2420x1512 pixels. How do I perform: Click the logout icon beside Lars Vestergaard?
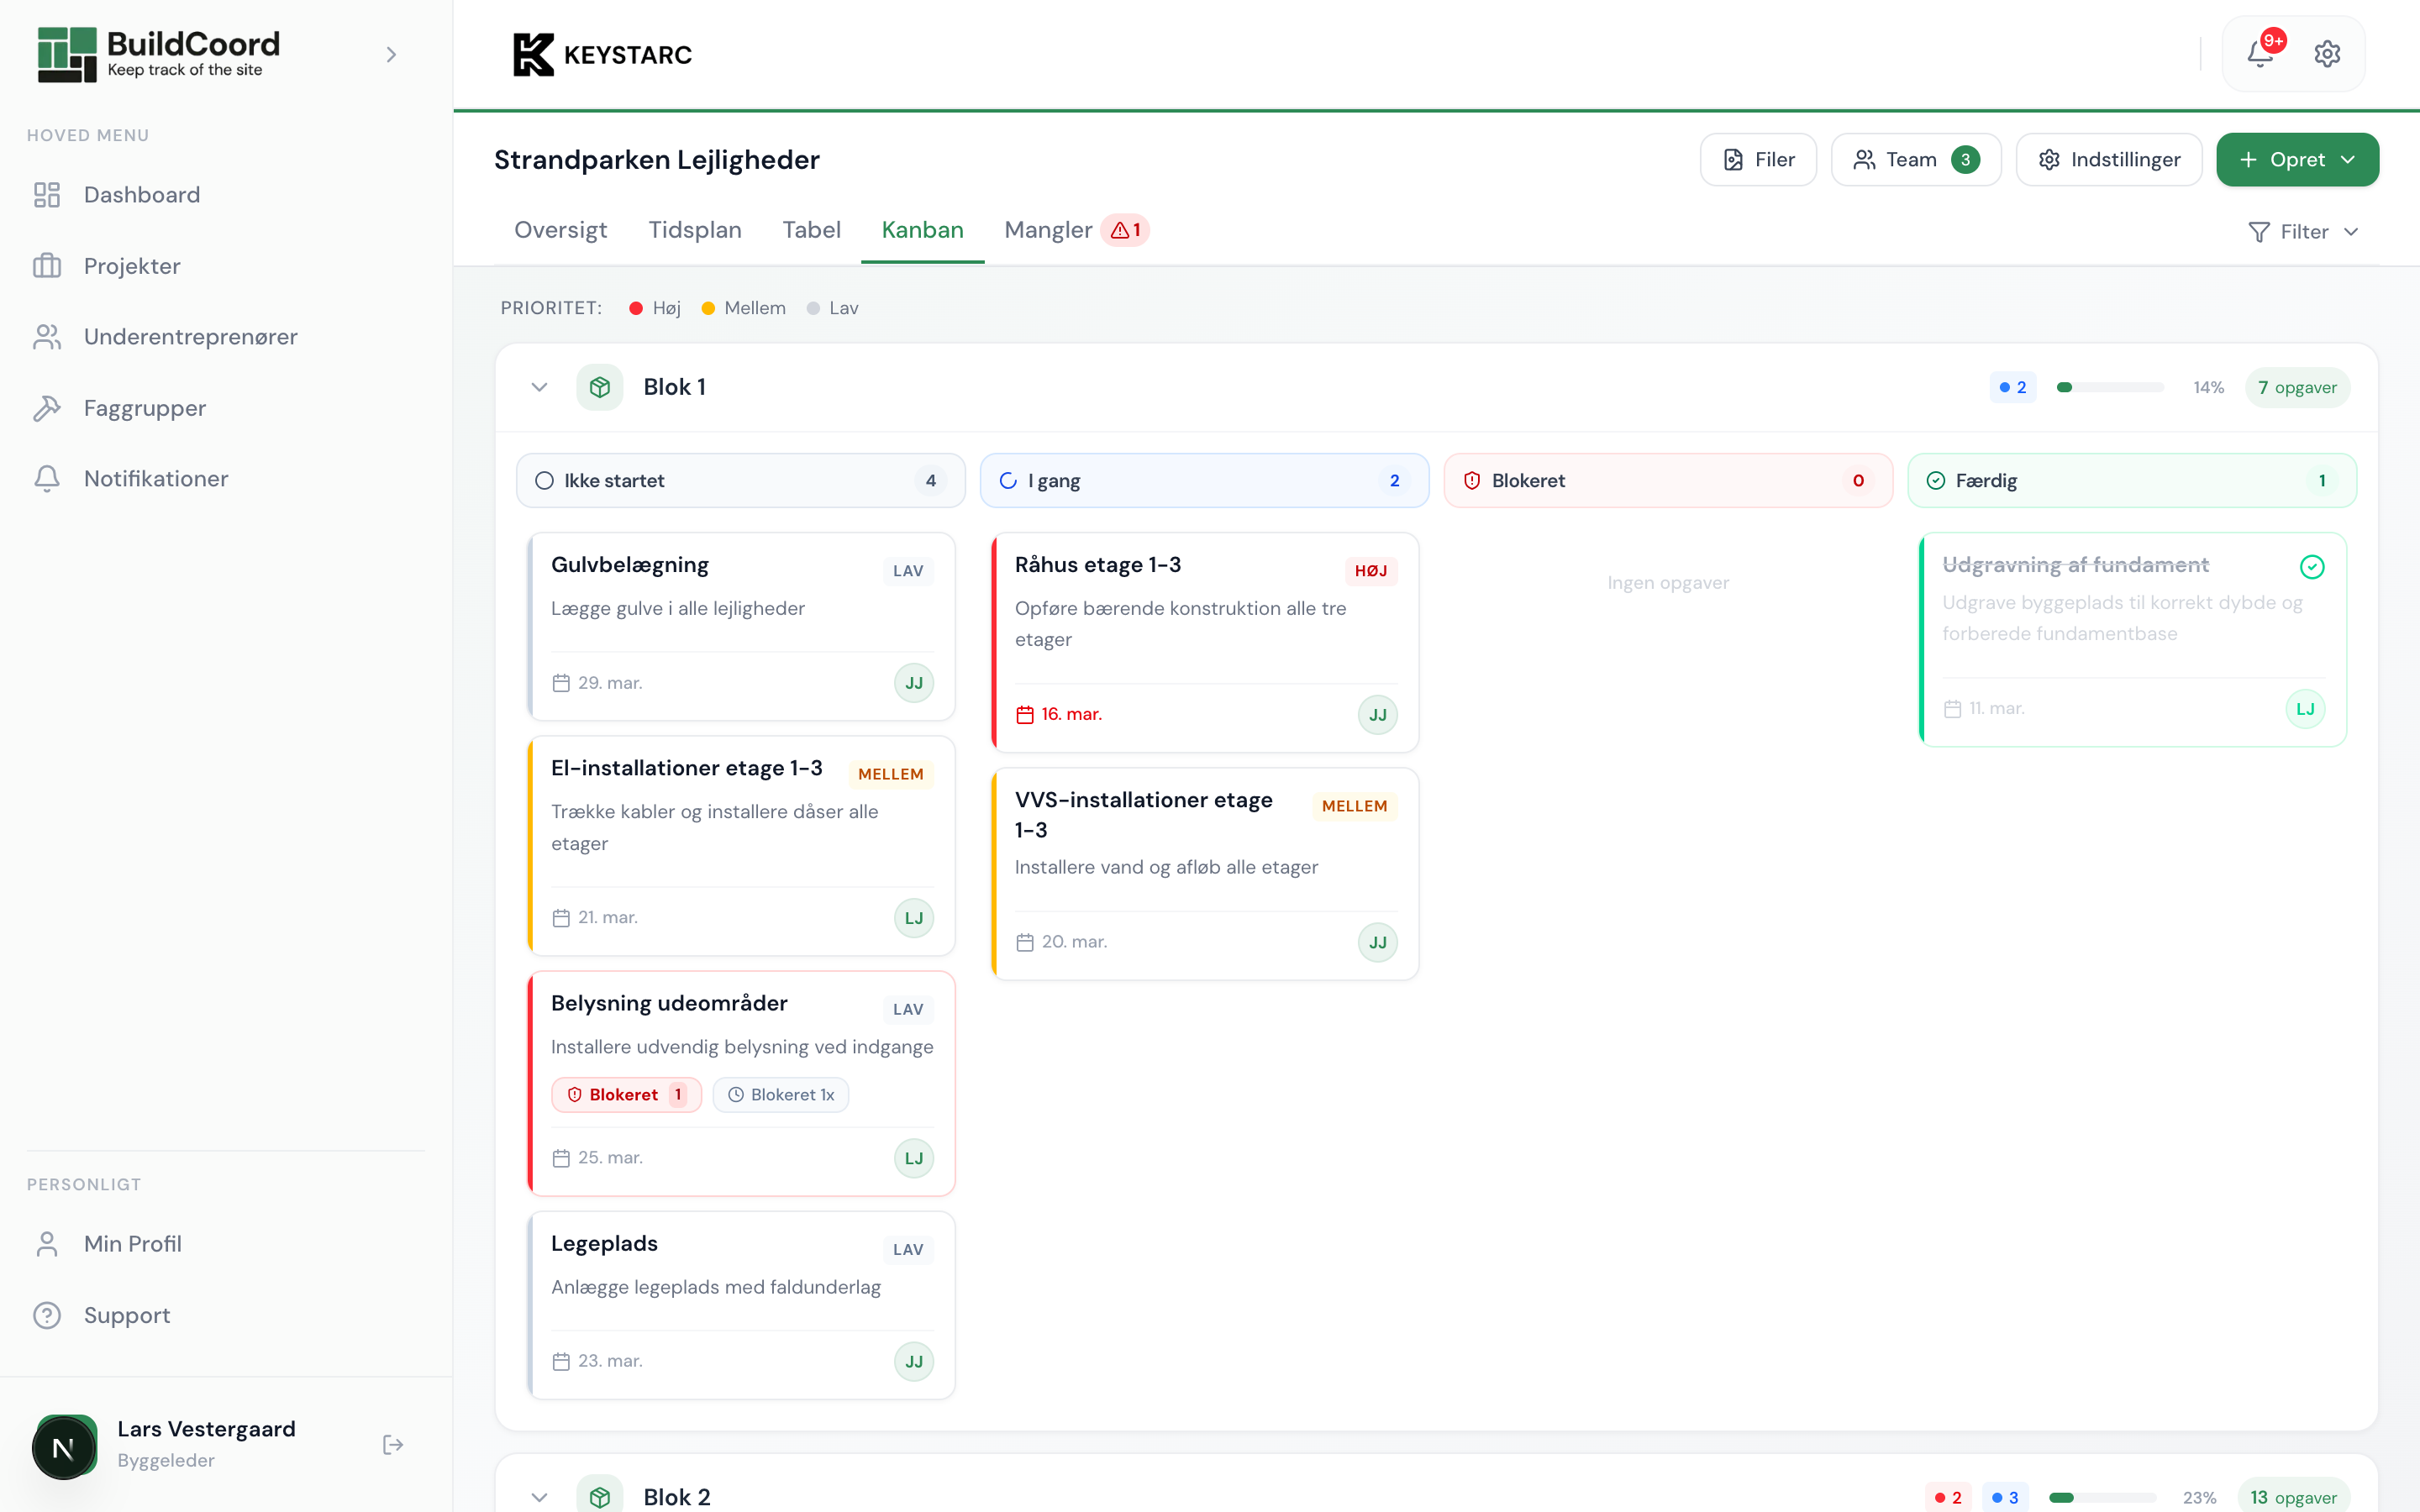click(393, 1444)
